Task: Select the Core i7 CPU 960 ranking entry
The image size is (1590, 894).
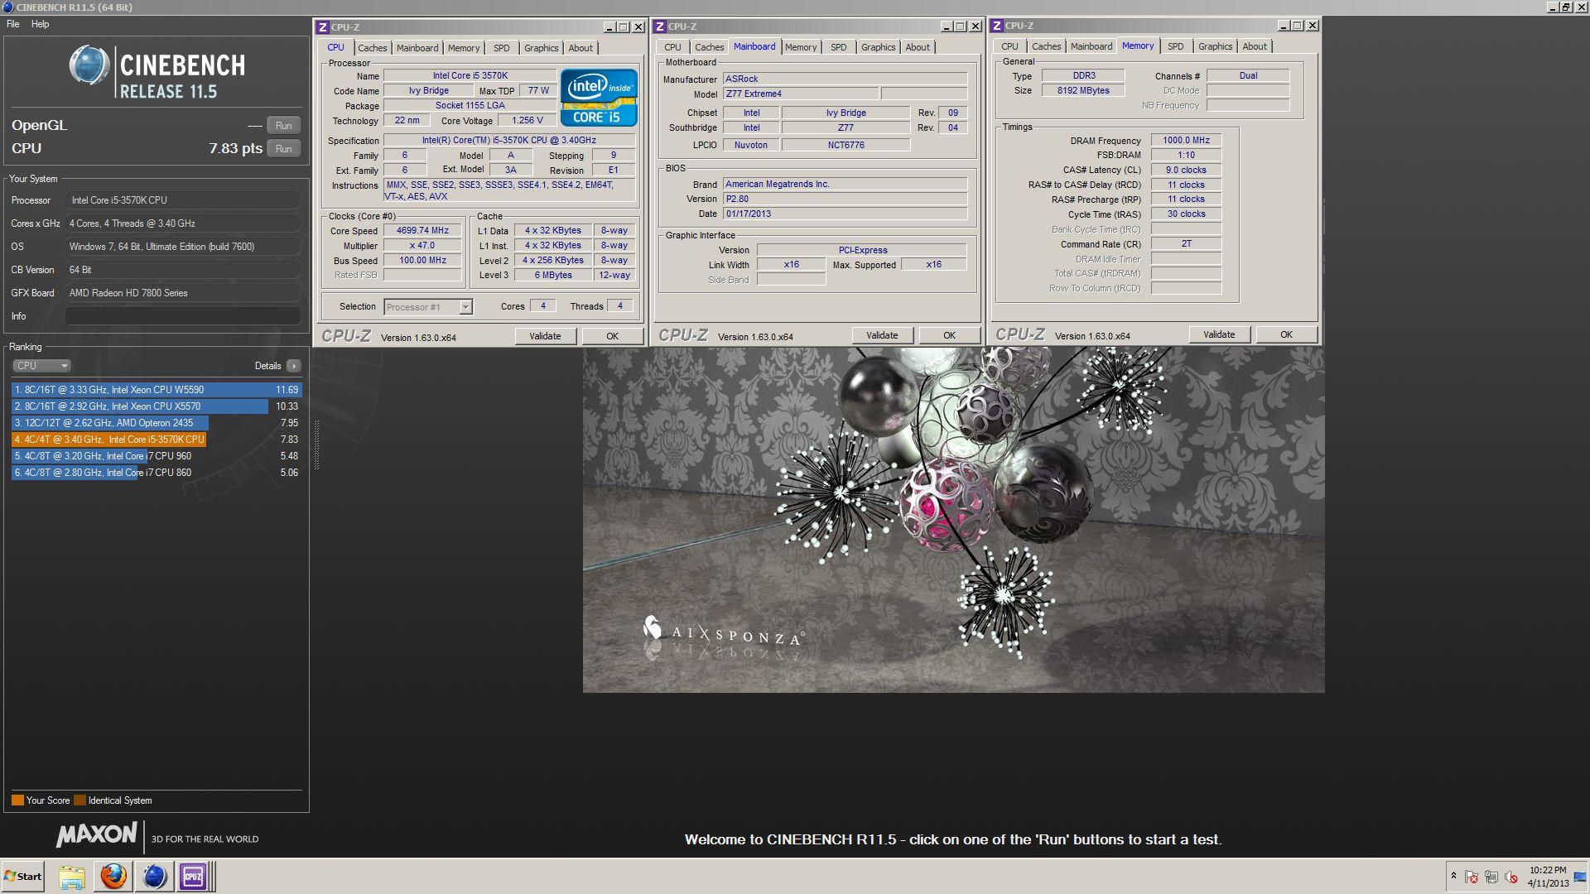Action: click(157, 456)
